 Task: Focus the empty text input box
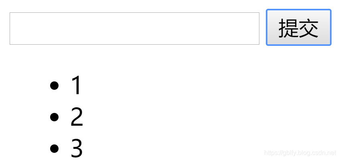coord(134,28)
